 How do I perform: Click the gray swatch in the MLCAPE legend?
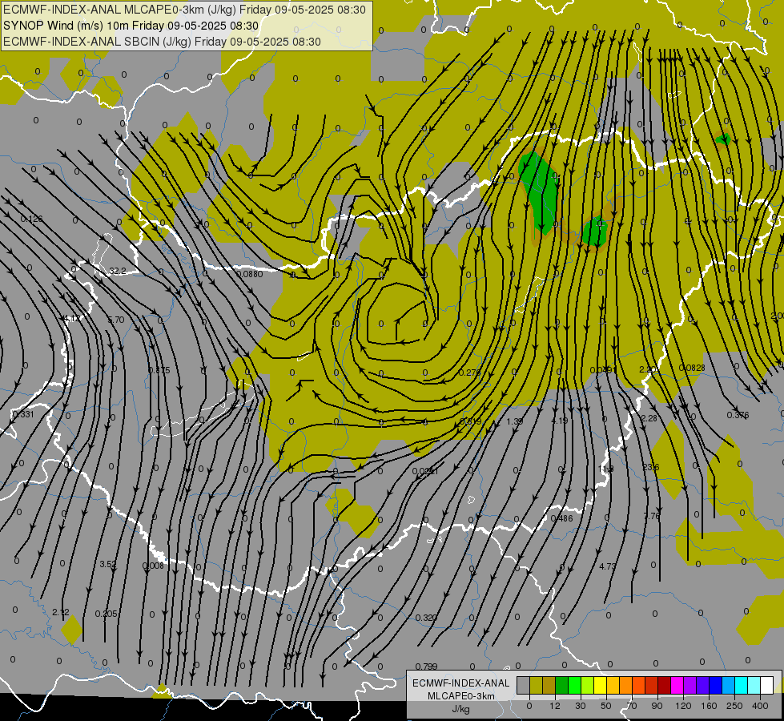pos(524,685)
